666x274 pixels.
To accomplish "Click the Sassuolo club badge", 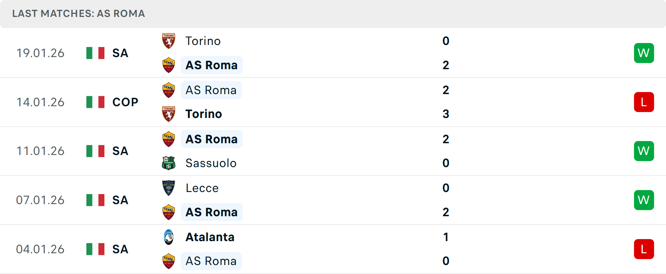I will pos(169,163).
